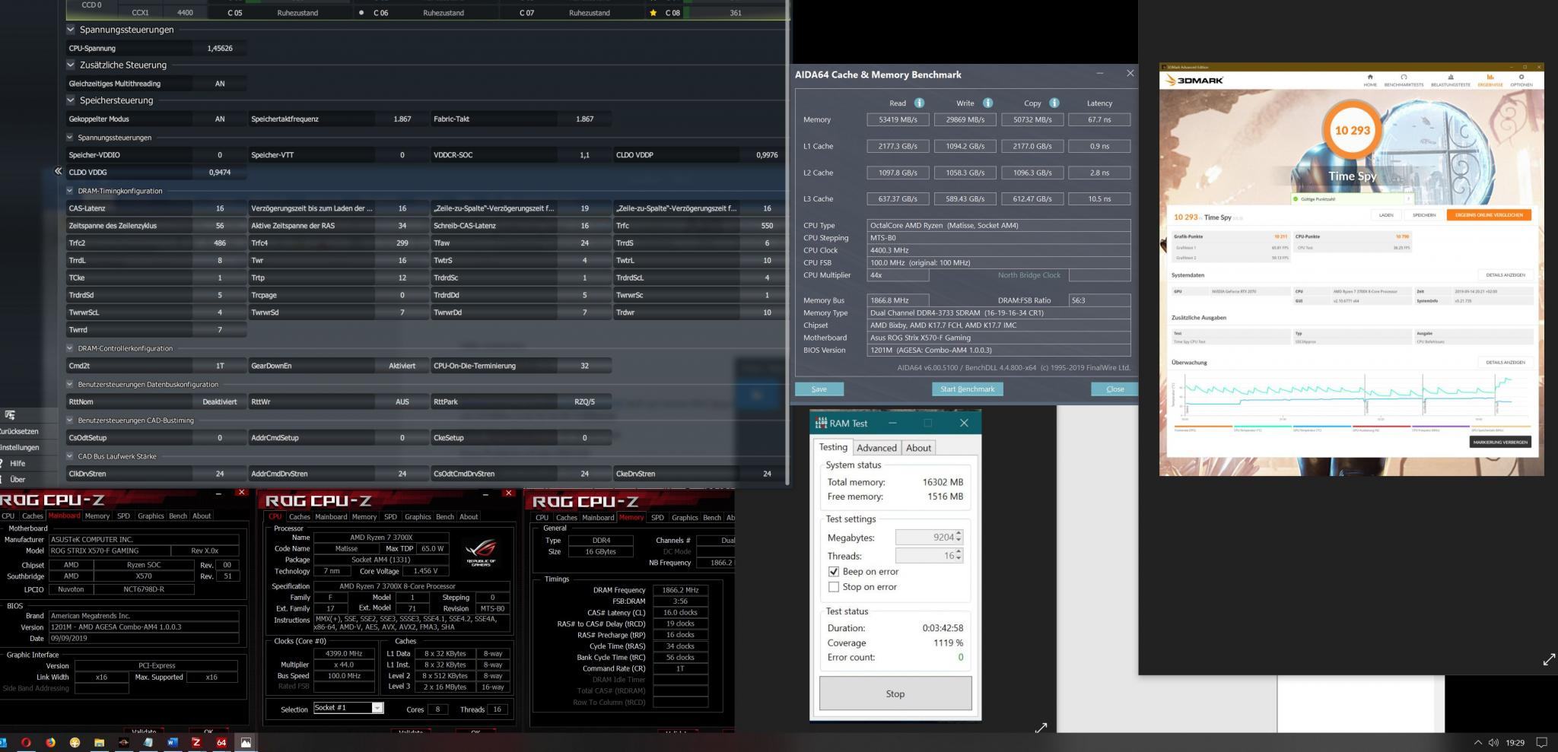The width and height of the screenshot is (1558, 752).
Task: Collapse the Zusätzliche Steuerung section
Action: pos(71,65)
